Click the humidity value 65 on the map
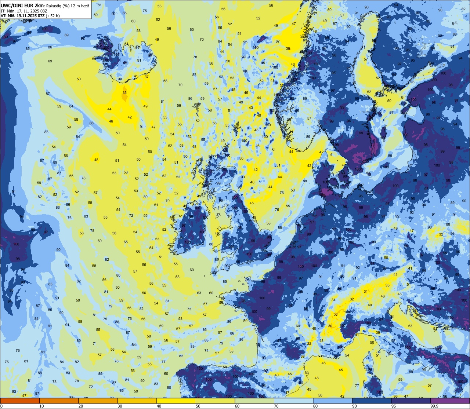Viewport: 470px width, 409px height. click(126, 242)
